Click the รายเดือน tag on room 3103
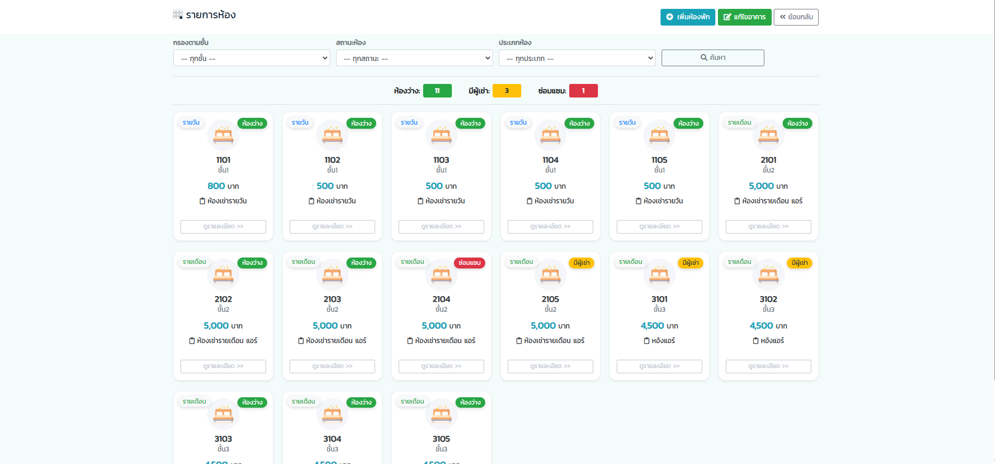This screenshot has width=995, height=464. tap(194, 401)
